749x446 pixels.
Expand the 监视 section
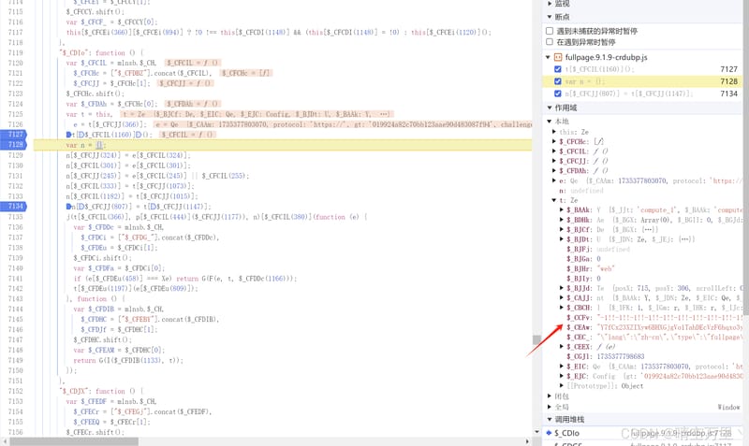(x=550, y=4)
